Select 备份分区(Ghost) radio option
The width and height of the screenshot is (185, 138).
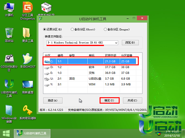tap(83, 29)
